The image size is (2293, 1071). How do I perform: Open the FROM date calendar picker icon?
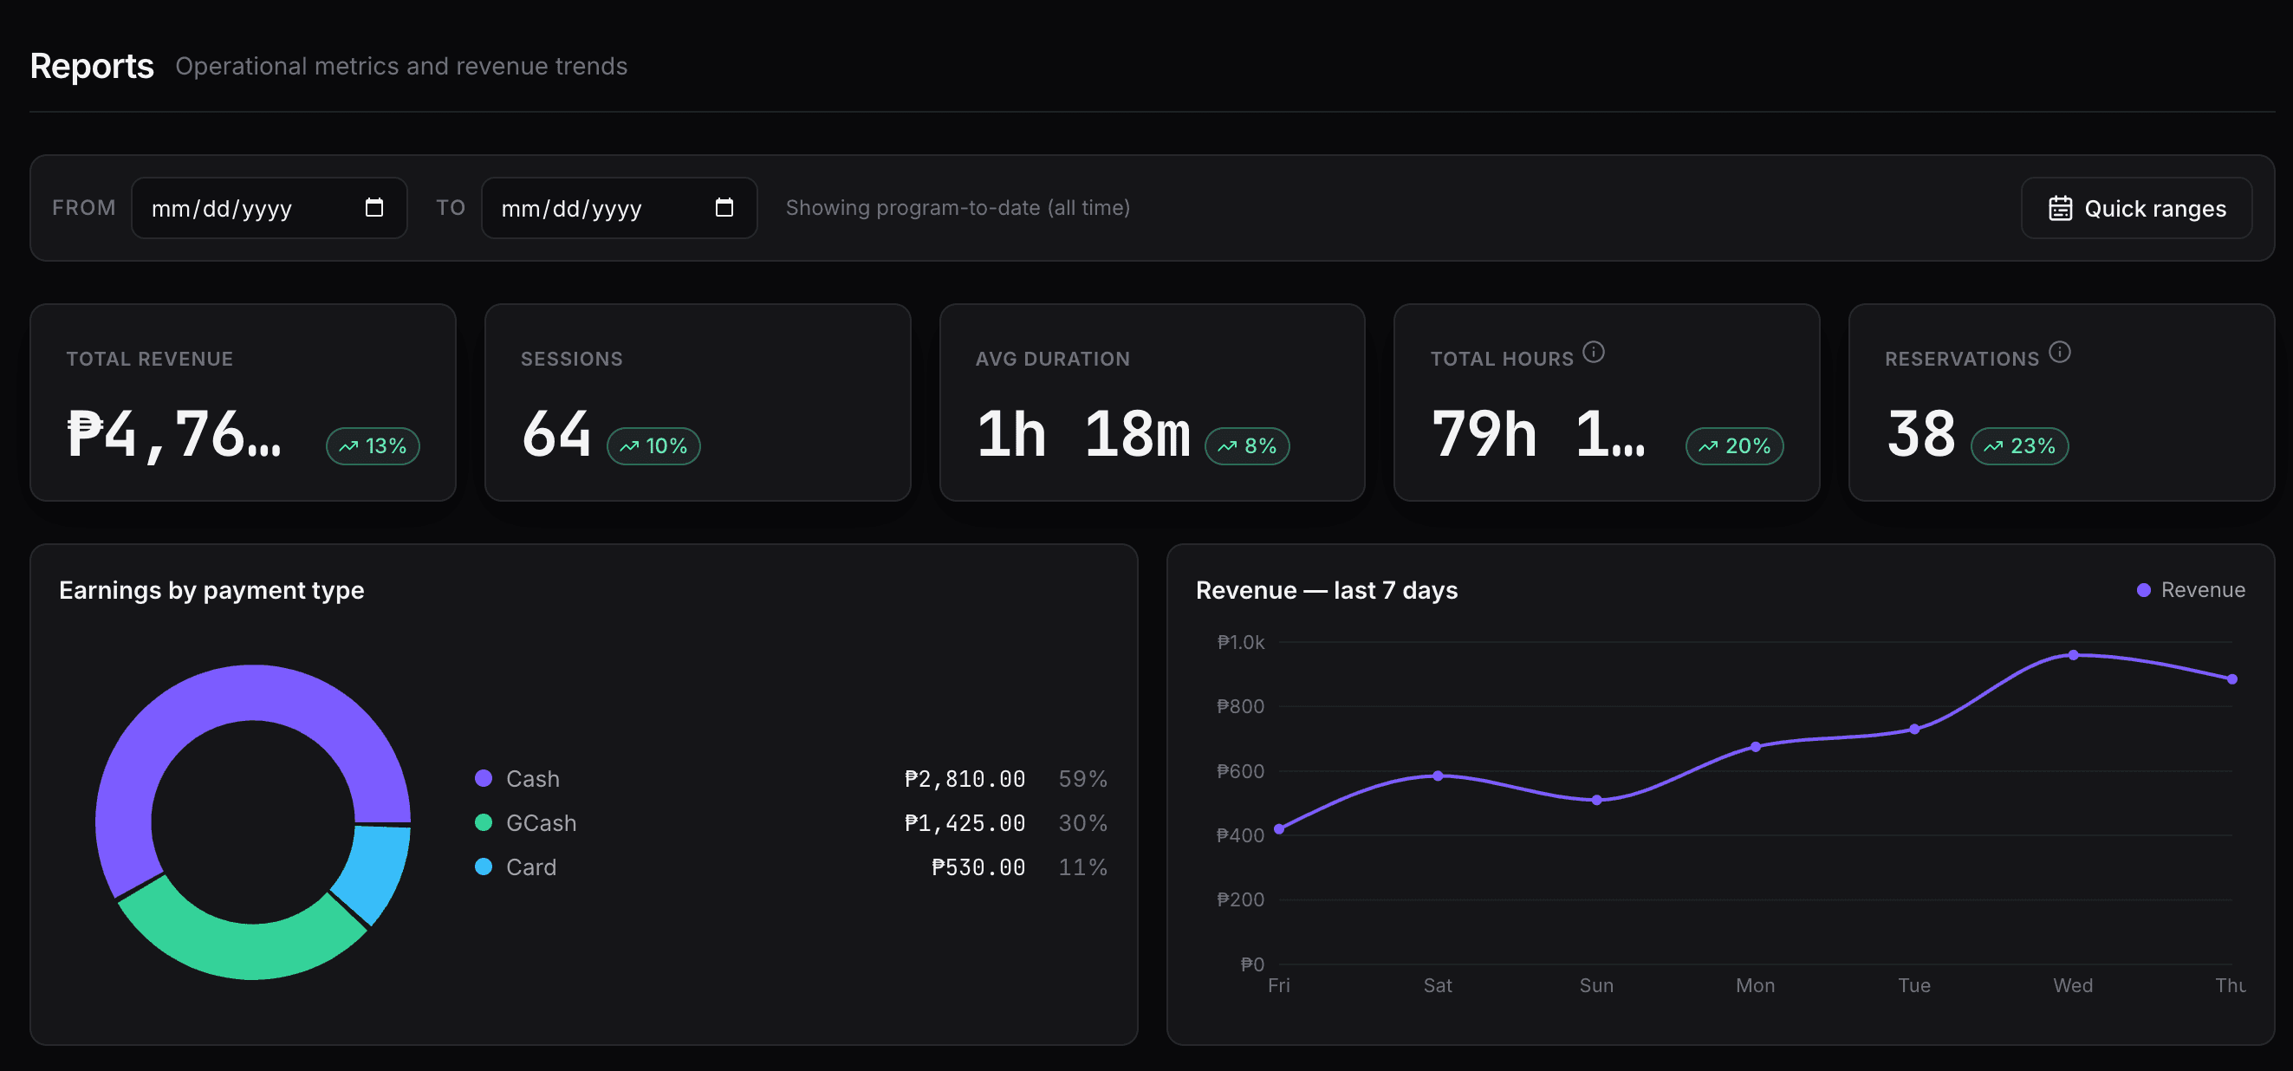(x=374, y=207)
